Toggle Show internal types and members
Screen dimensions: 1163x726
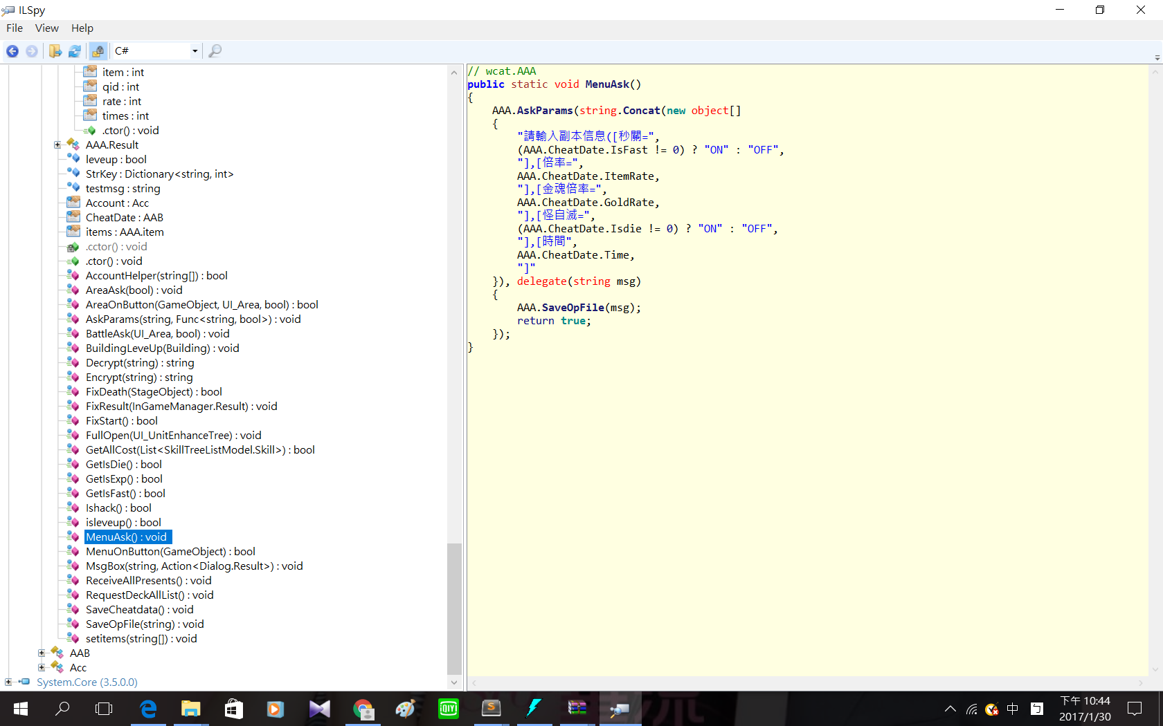pos(98,51)
